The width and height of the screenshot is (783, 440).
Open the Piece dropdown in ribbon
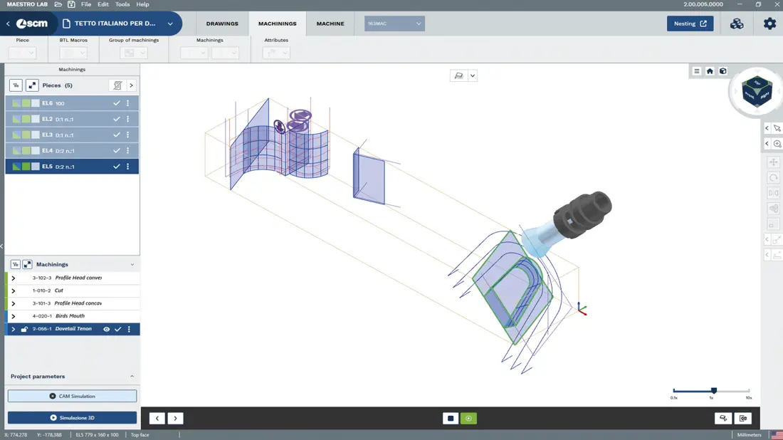tap(23, 53)
